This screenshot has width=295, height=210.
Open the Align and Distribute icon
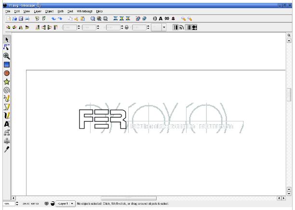click(173, 18)
